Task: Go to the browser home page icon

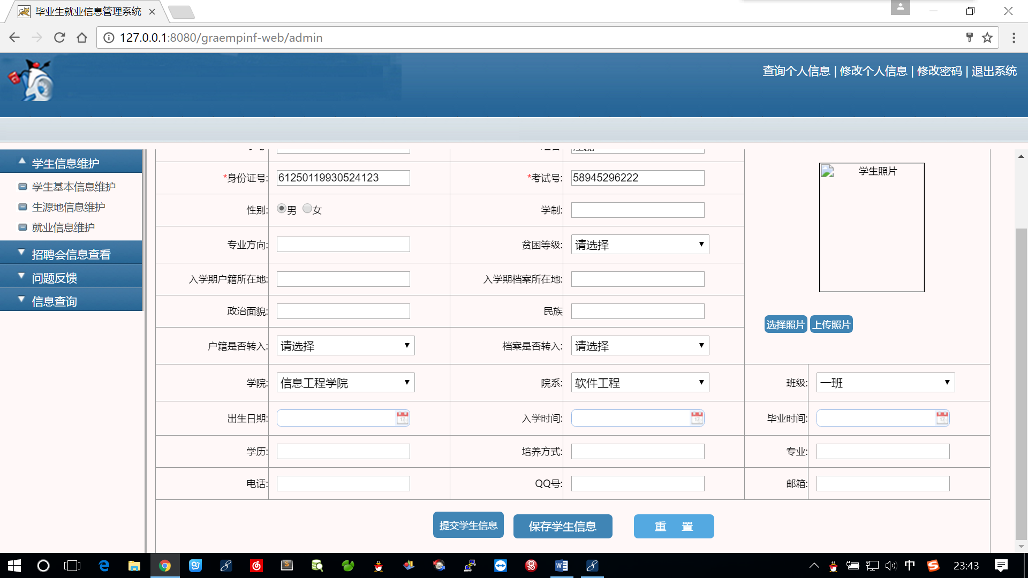Action: pyautogui.click(x=82, y=37)
